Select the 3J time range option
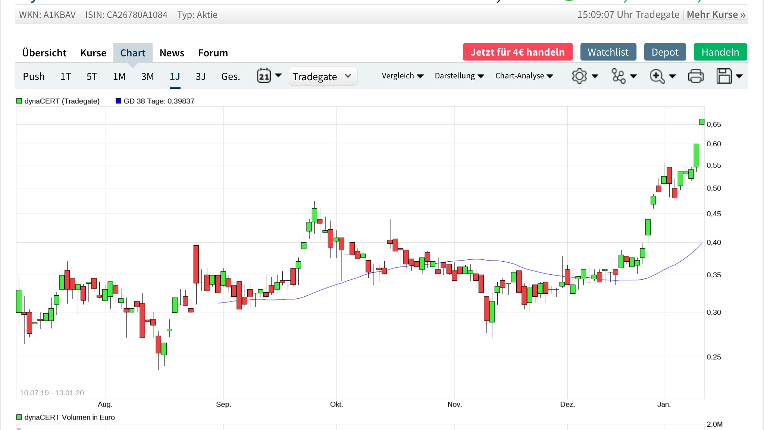The image size is (764, 430). [x=201, y=77]
